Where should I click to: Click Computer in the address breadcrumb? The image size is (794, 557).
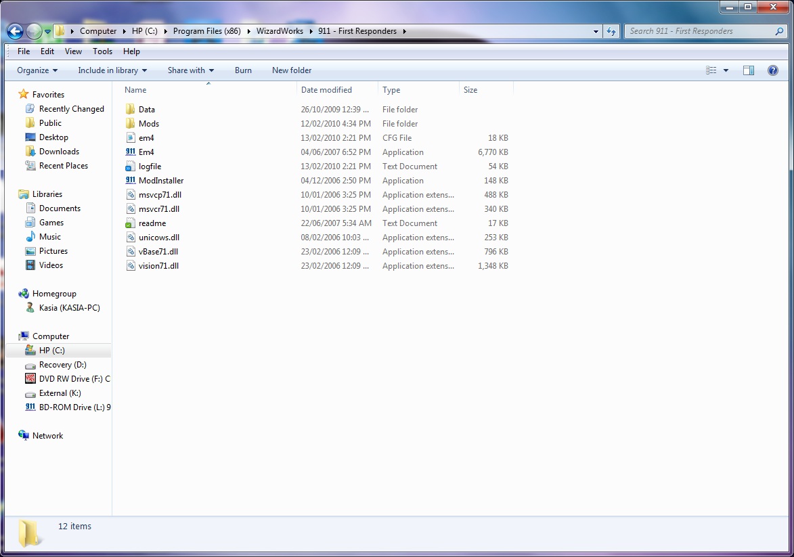(98, 31)
